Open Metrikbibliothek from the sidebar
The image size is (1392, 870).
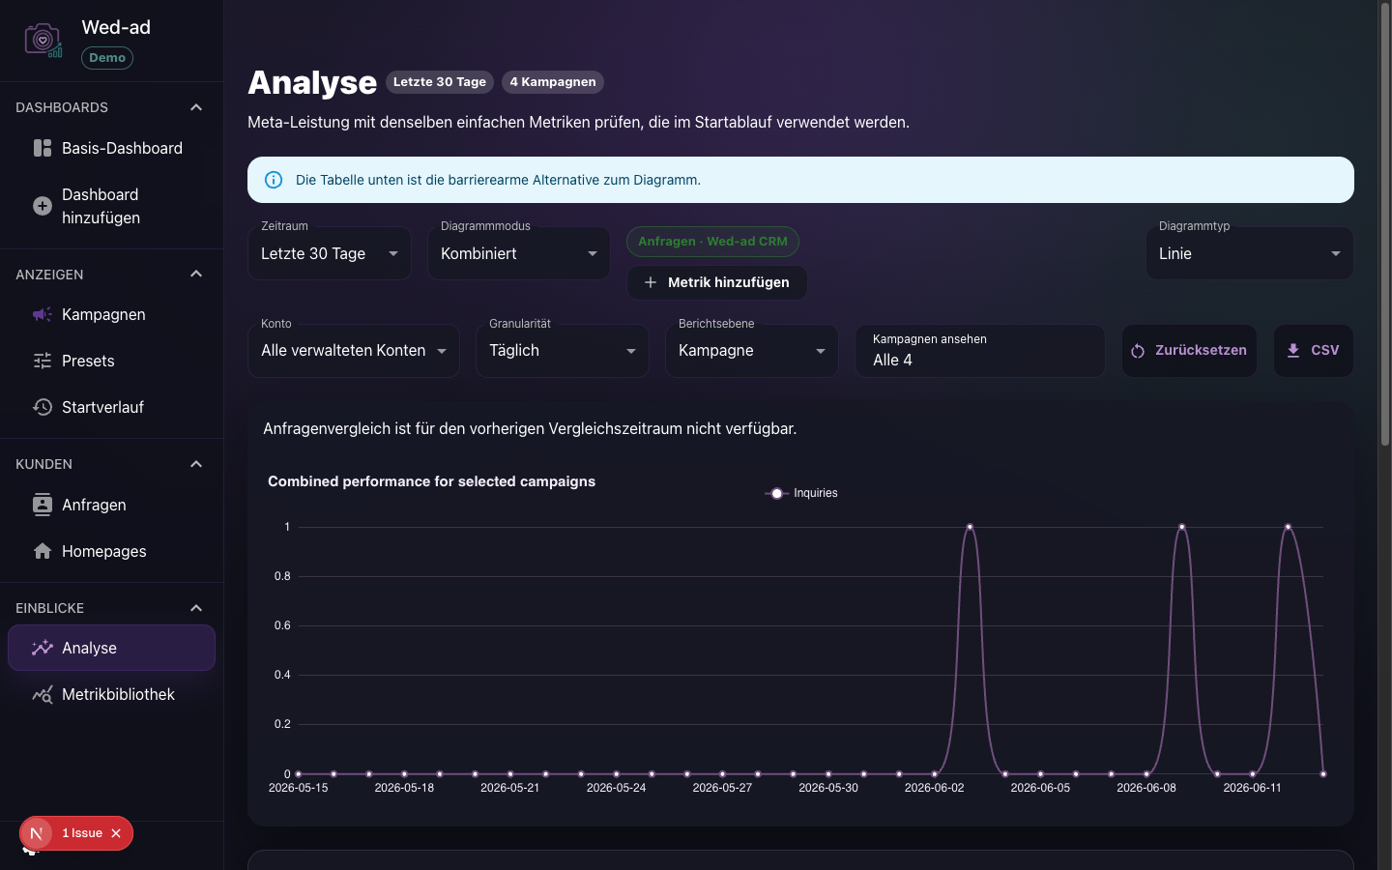(x=111, y=694)
